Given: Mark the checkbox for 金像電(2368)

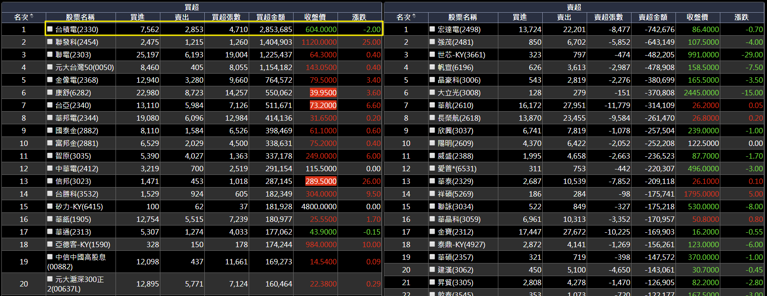Looking at the screenshot, I should pyautogui.click(x=50, y=80).
